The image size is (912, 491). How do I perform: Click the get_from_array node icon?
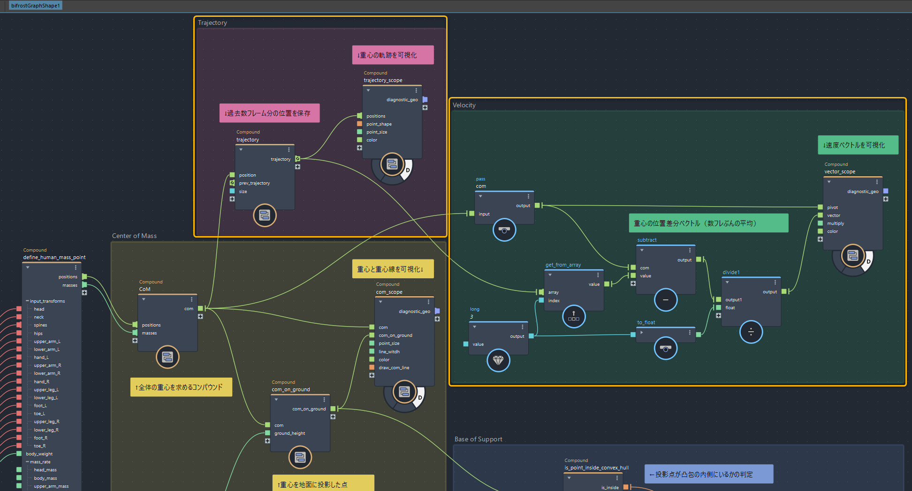[573, 316]
